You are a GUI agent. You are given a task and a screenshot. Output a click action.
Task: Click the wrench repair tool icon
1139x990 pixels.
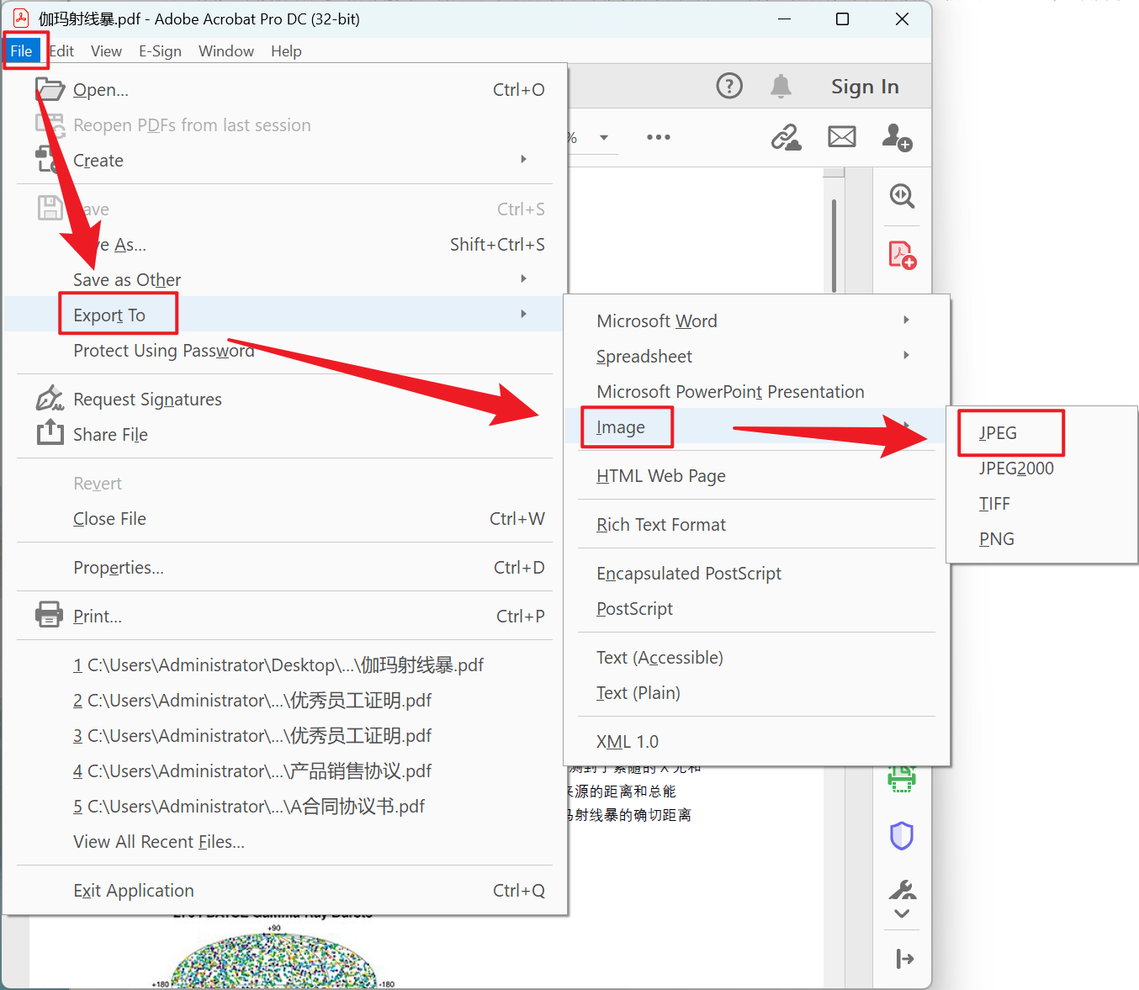click(902, 890)
